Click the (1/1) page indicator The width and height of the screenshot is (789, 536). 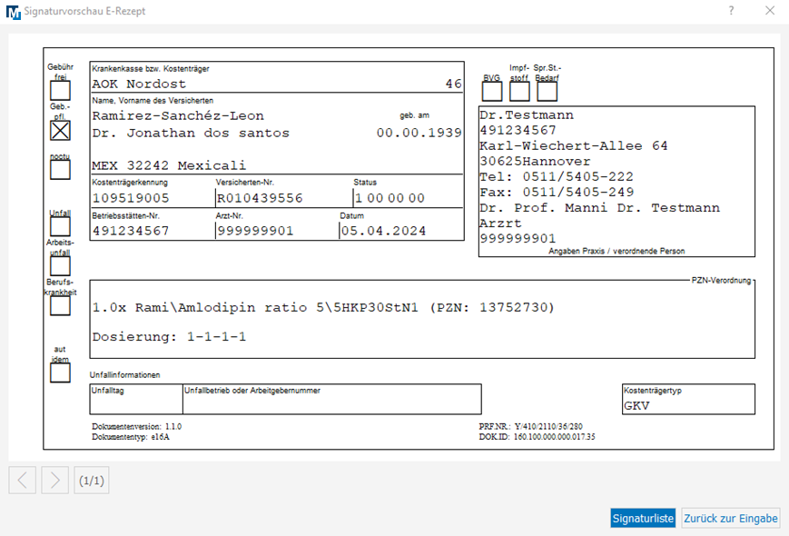92,481
